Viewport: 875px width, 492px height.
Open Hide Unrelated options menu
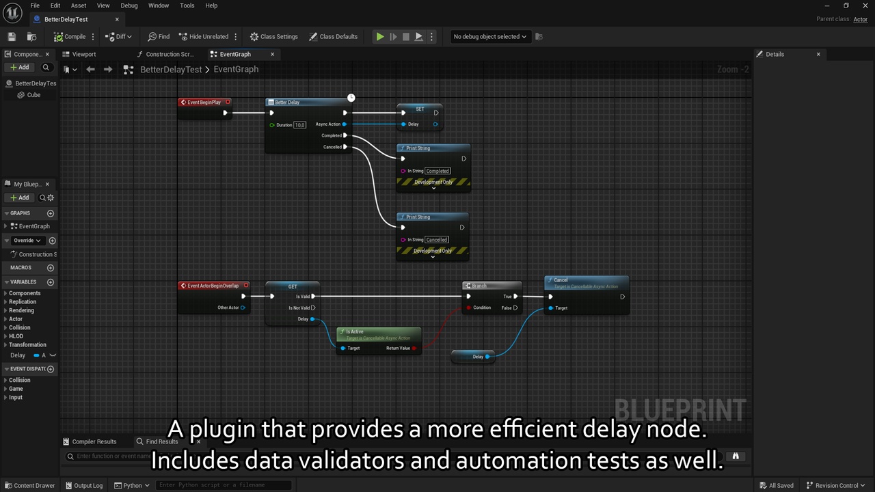pyautogui.click(x=236, y=37)
